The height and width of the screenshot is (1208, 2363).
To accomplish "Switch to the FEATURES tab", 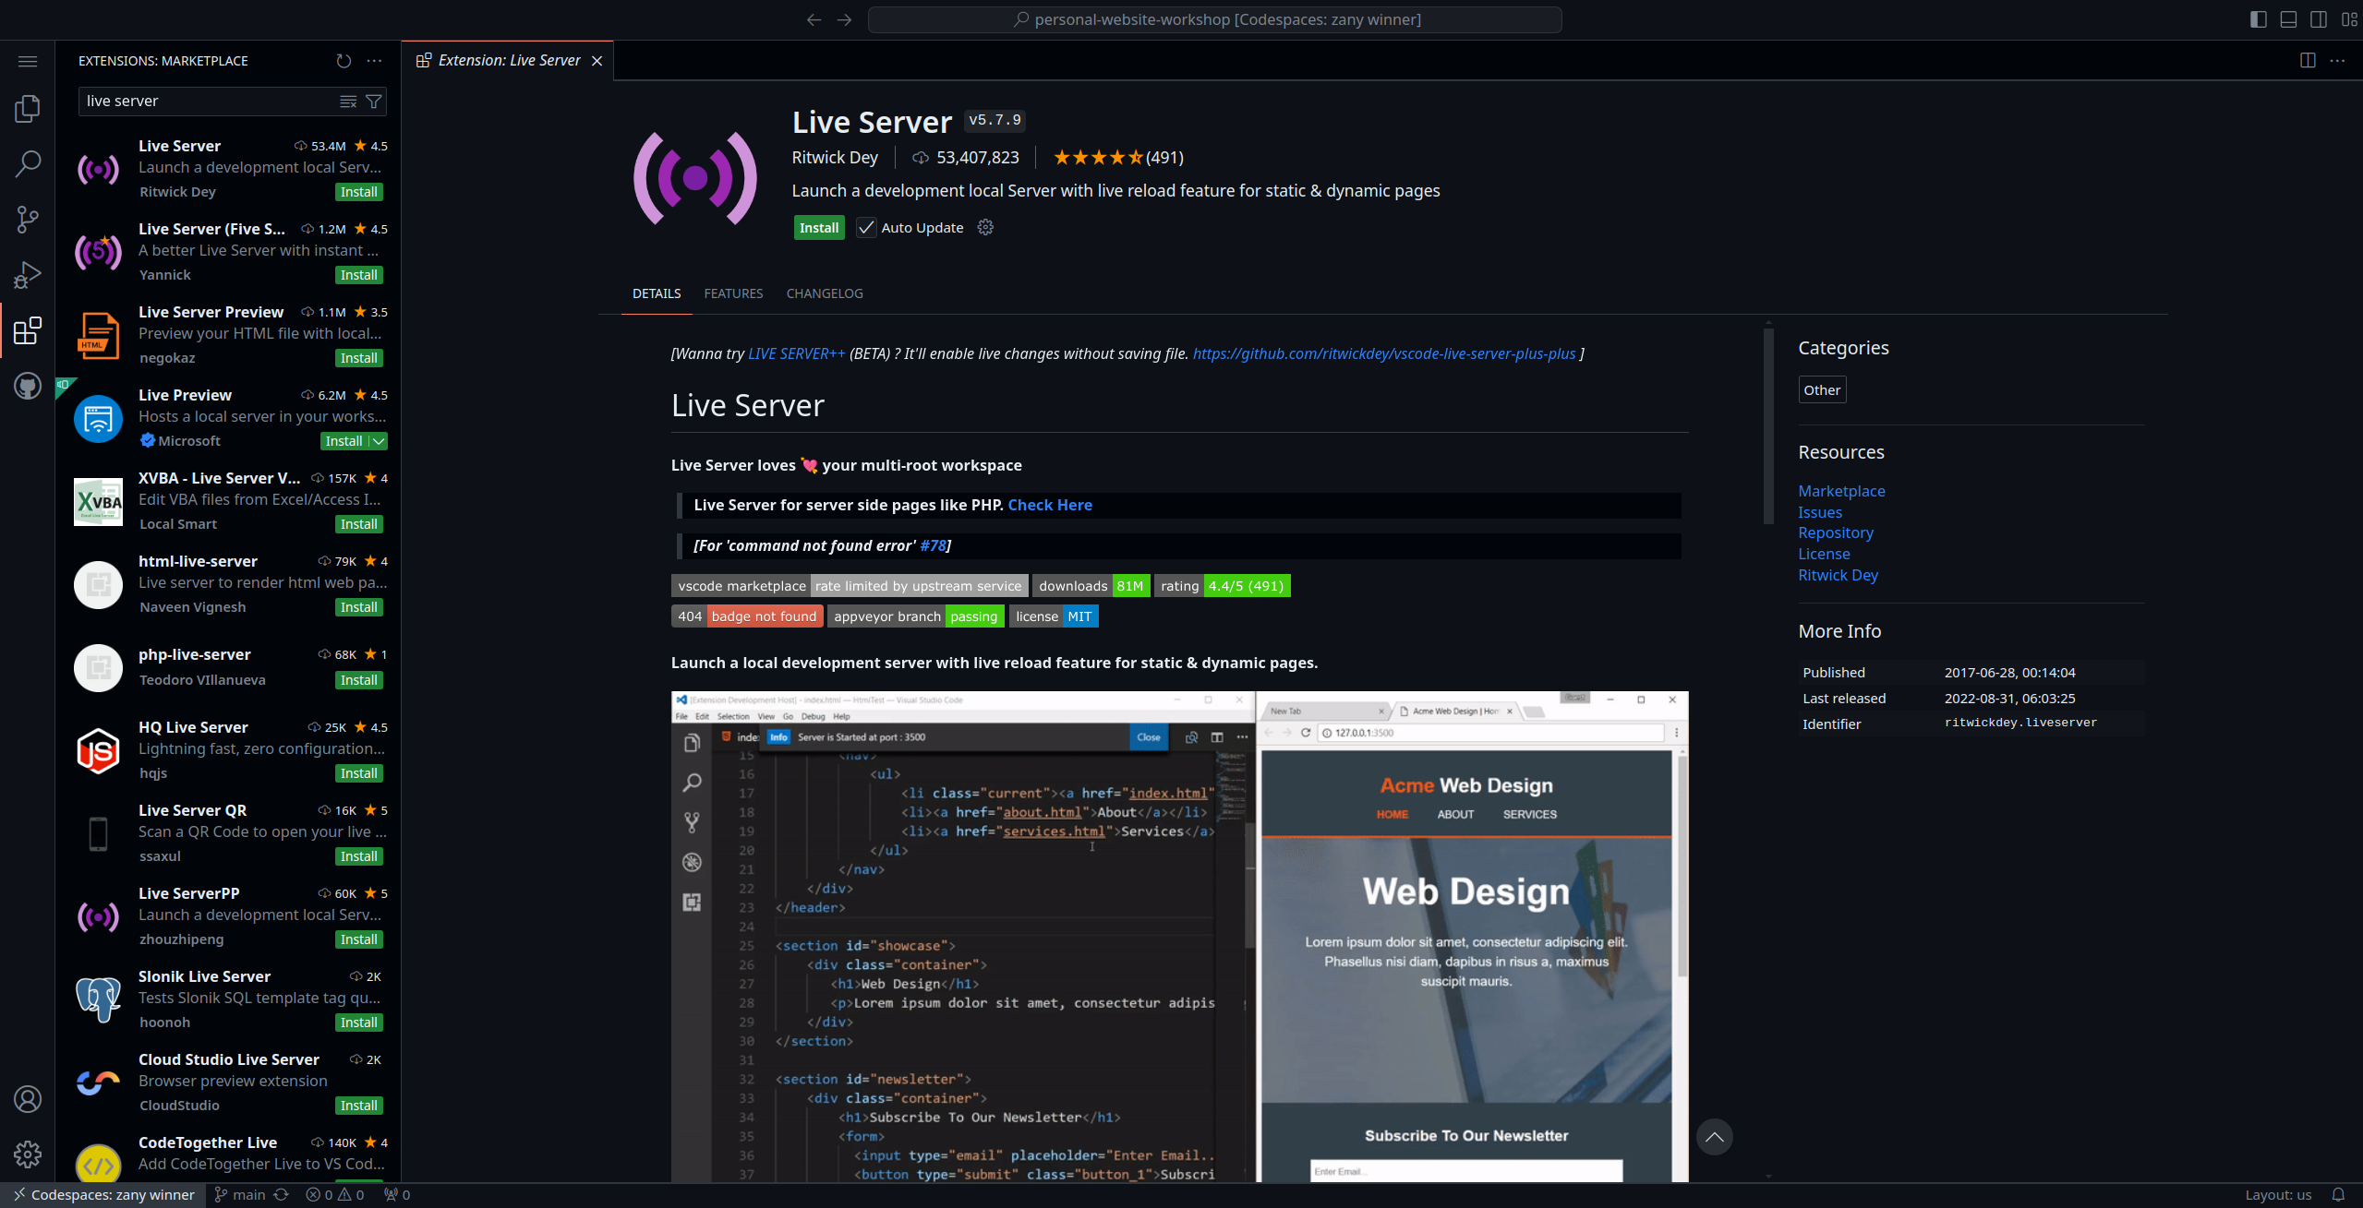I will click(x=733, y=293).
